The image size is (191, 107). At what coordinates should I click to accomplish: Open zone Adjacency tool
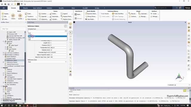pos(43,19)
